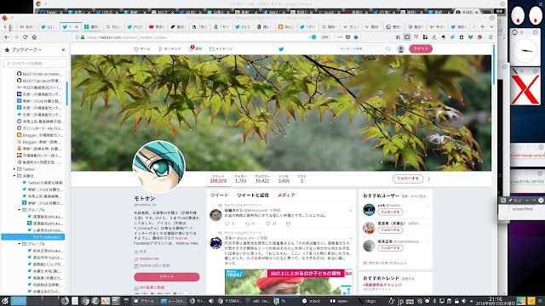
Task: View the いいね 3,405 count
Action: point(284,178)
